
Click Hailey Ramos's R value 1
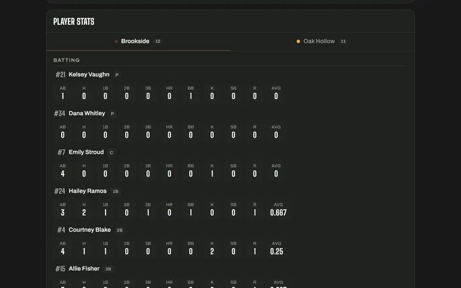[255, 213]
